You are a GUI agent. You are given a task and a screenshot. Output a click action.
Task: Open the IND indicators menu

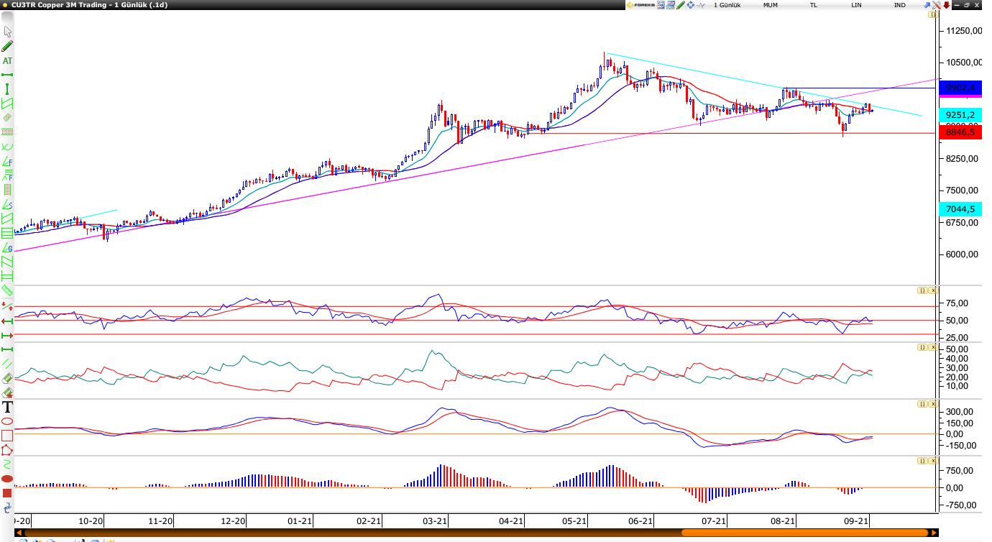899,5
